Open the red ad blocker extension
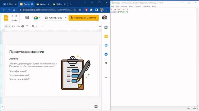The image size is (199, 111). (86, 10)
